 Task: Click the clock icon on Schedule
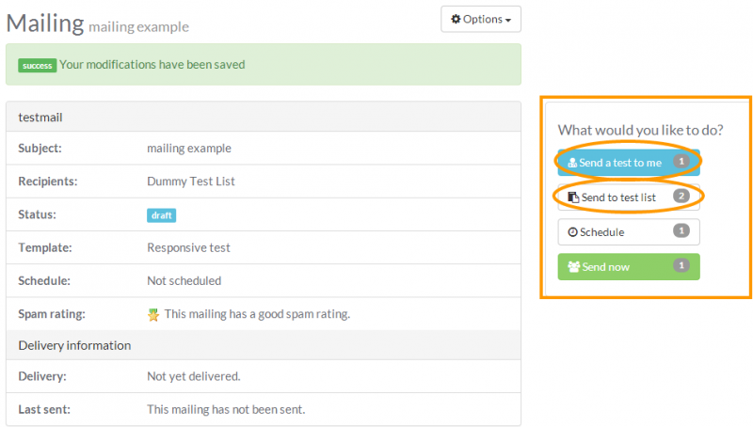pyautogui.click(x=572, y=232)
